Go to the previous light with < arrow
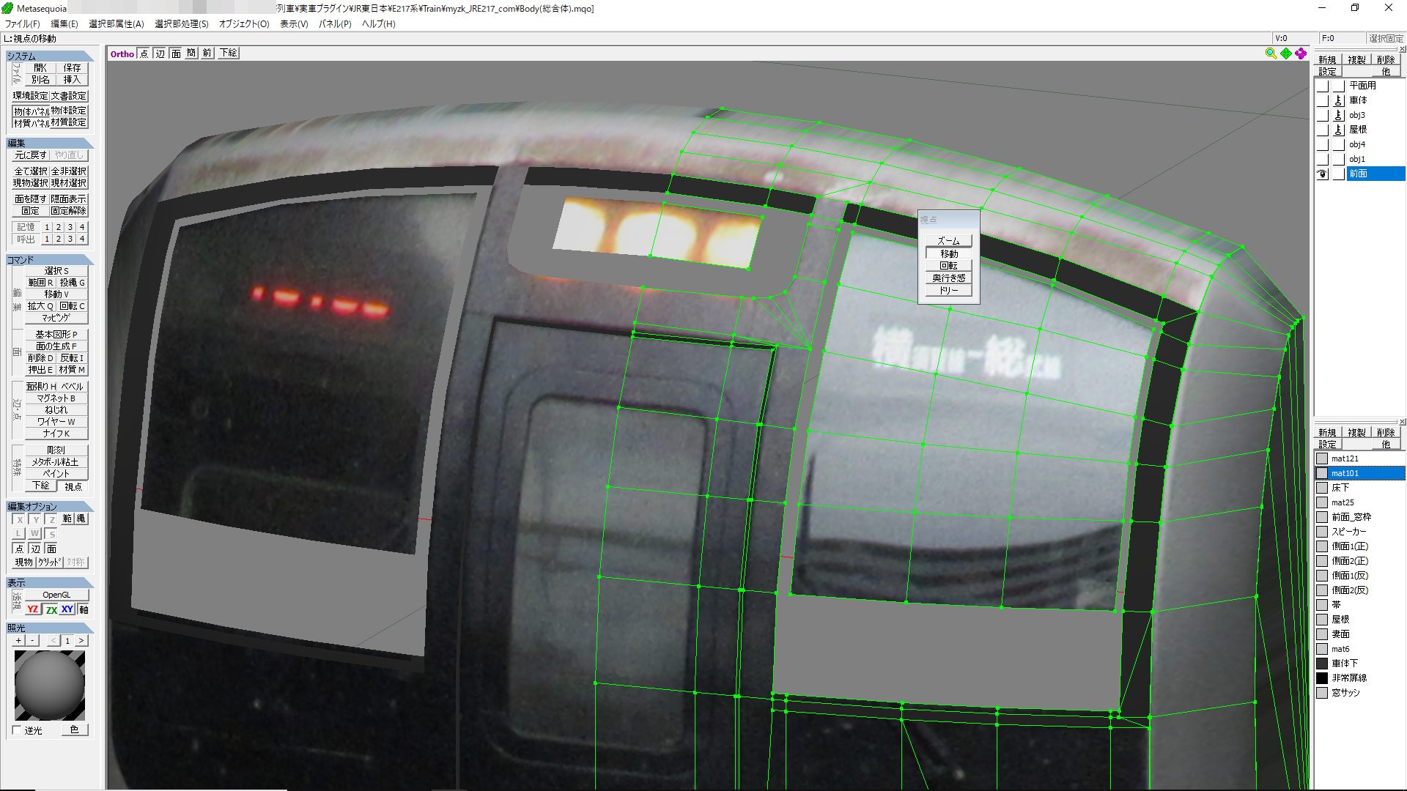This screenshot has width=1407, height=791. pos(53,641)
